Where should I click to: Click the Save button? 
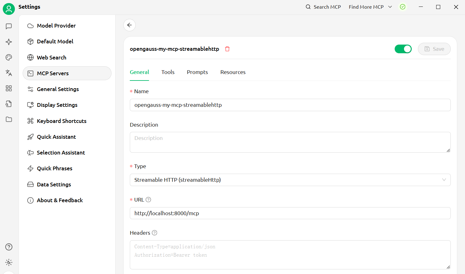(434, 49)
